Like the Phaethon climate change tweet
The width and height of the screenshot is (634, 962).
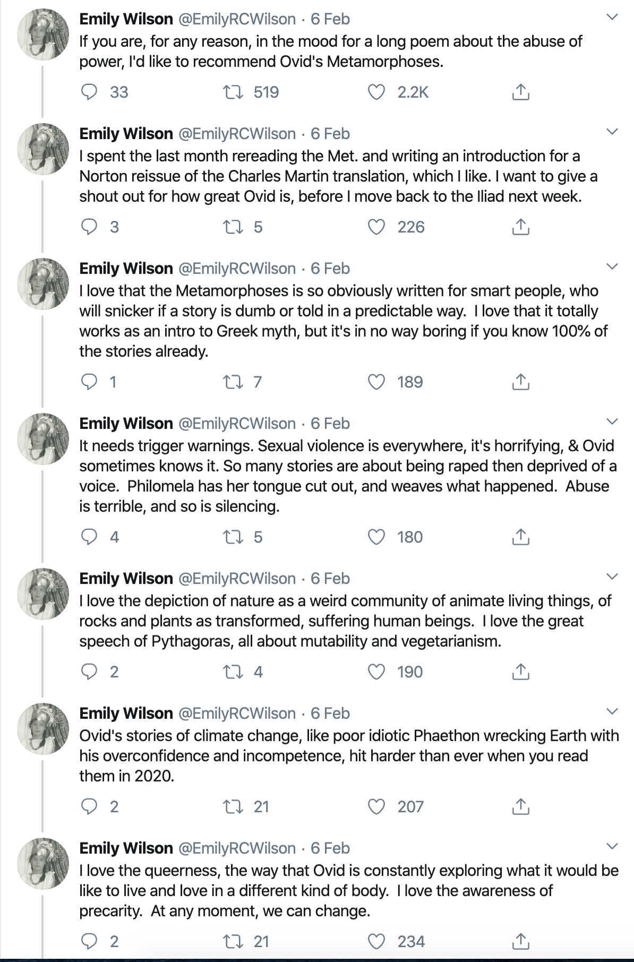tap(376, 807)
